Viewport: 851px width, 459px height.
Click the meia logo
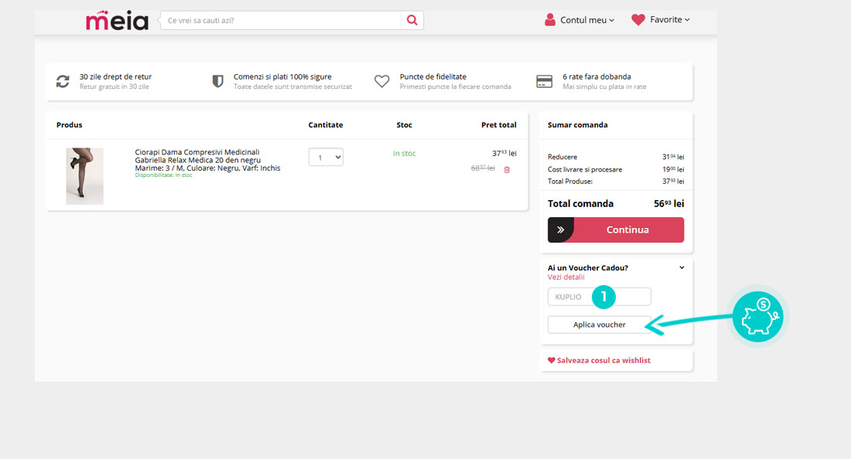coord(117,20)
